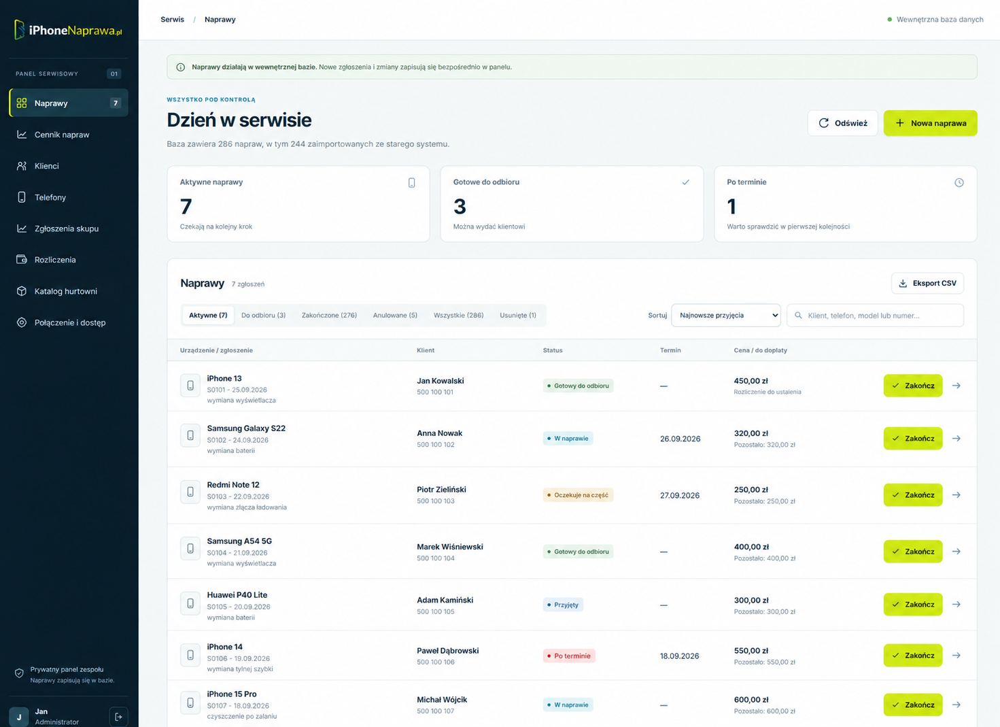
Task: Finish the iPhone 14 repair
Action: click(x=912, y=656)
